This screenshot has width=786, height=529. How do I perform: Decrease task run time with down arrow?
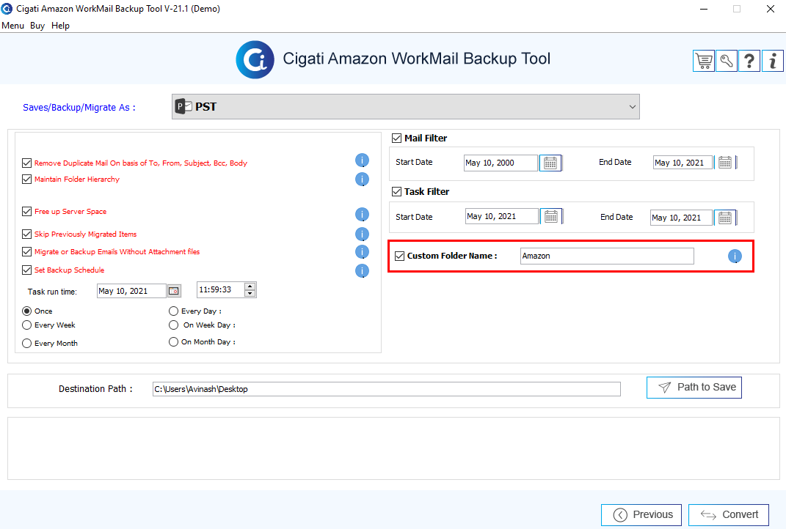[x=250, y=294]
